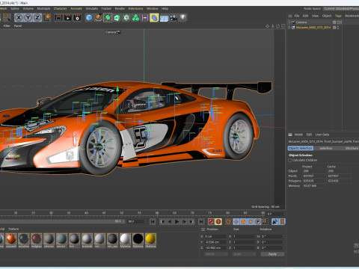This screenshot has width=359, height=269.
Task: Open the Character menu
Action: 61,8
